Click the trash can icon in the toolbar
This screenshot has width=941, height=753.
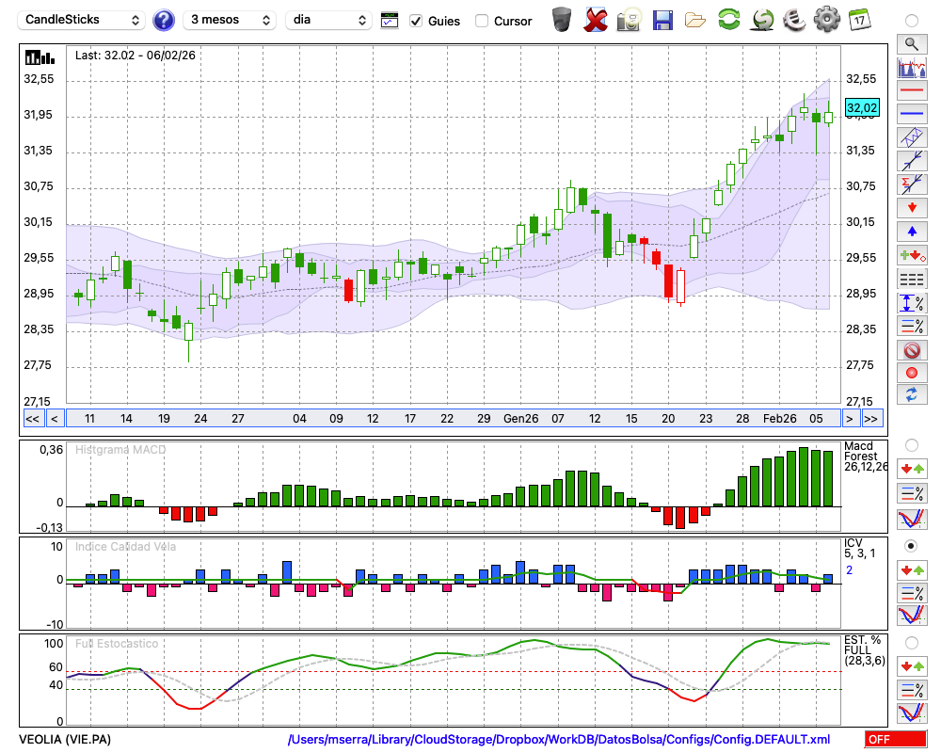[562, 20]
